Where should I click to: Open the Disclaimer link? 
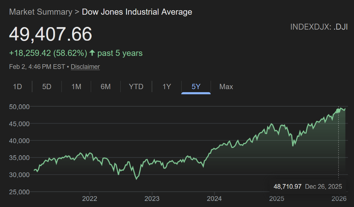pos(85,67)
